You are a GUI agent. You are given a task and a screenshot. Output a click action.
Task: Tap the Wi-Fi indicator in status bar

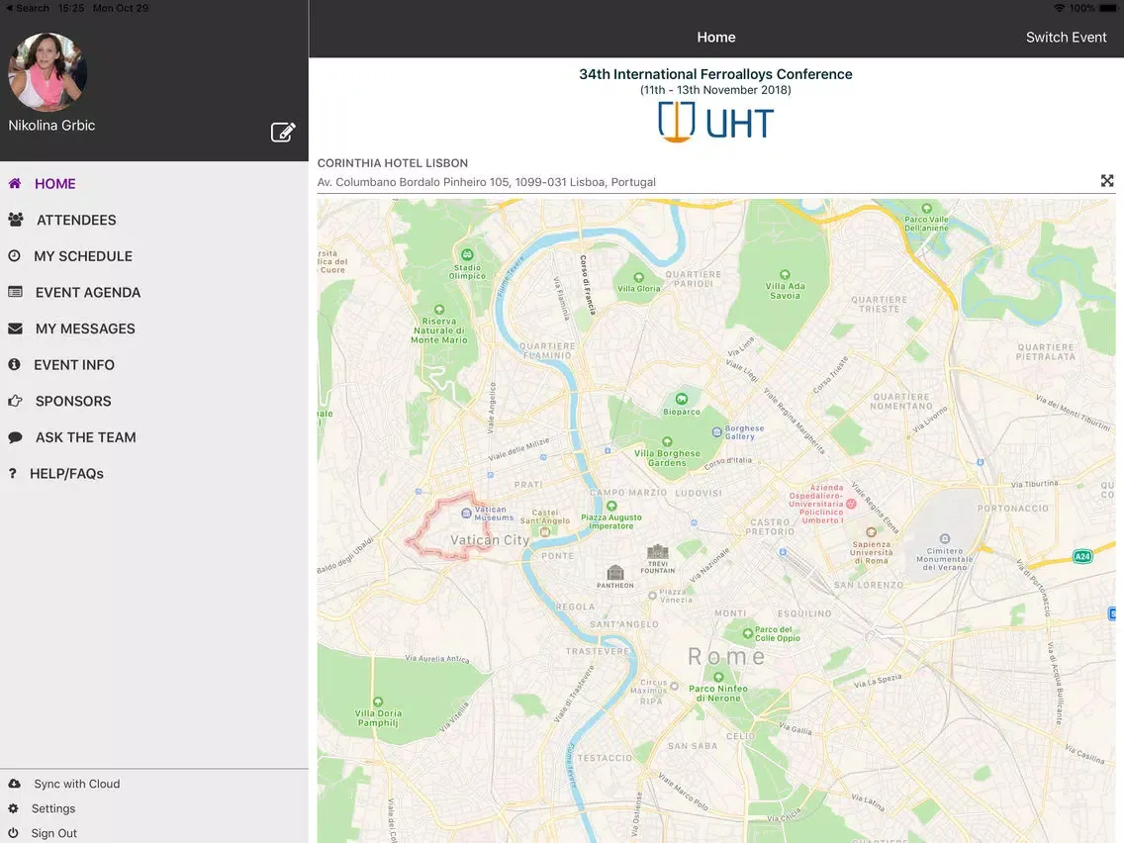pos(1059,8)
